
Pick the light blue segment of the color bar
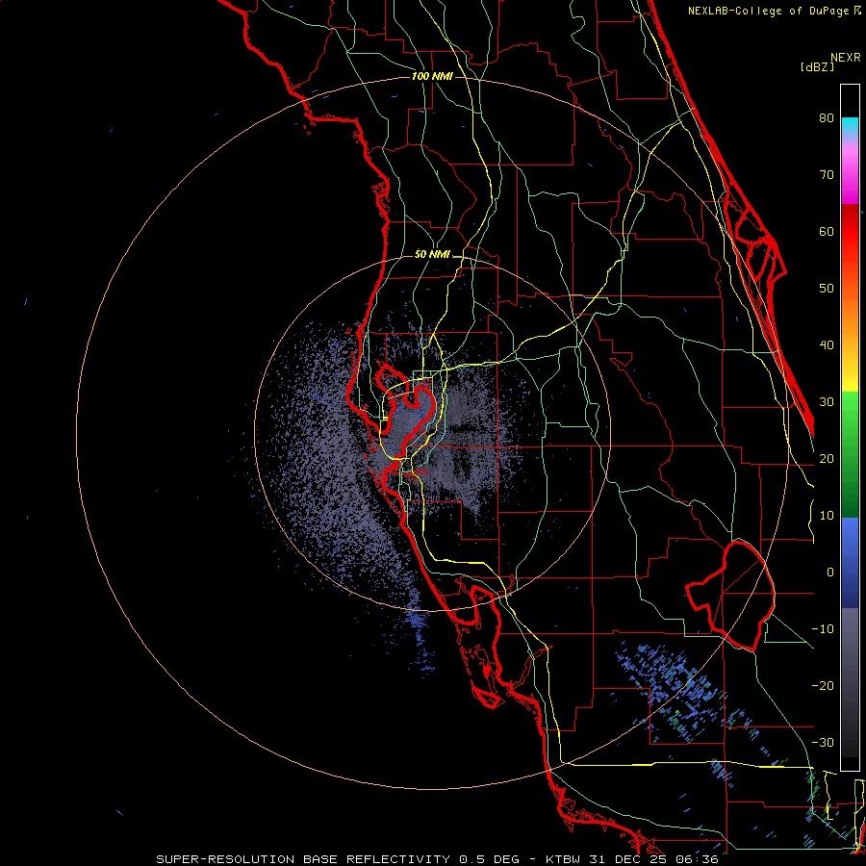[850, 534]
